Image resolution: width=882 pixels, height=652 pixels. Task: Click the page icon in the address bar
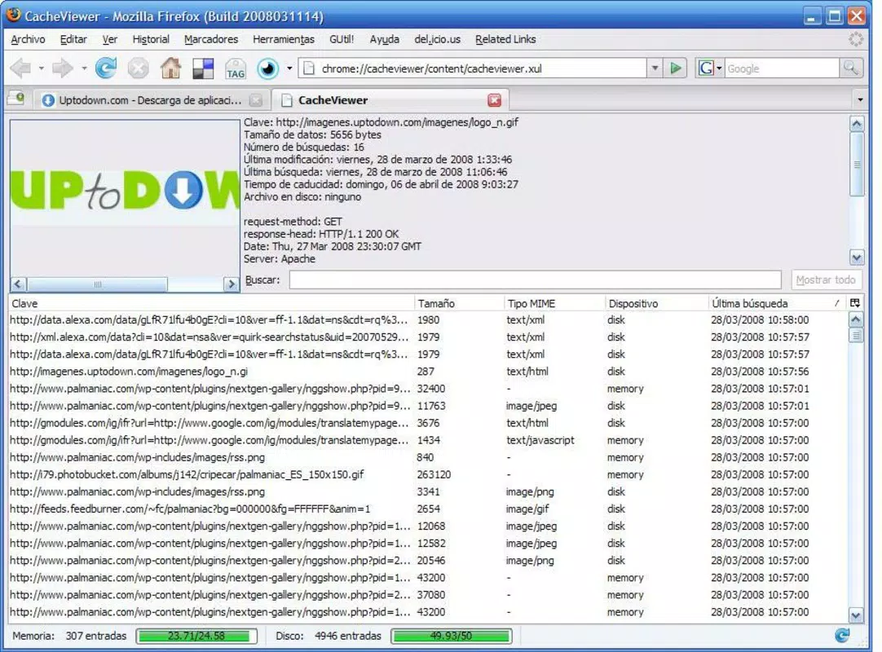[308, 68]
